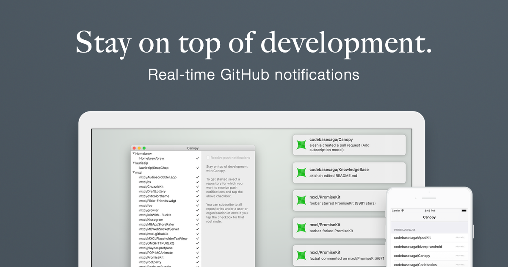Tap codebasesaga/Codebasics on the phone

tap(429, 264)
